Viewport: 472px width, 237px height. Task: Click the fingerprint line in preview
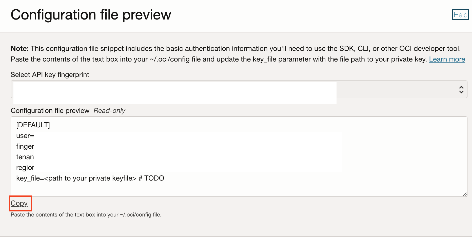pos(25,146)
